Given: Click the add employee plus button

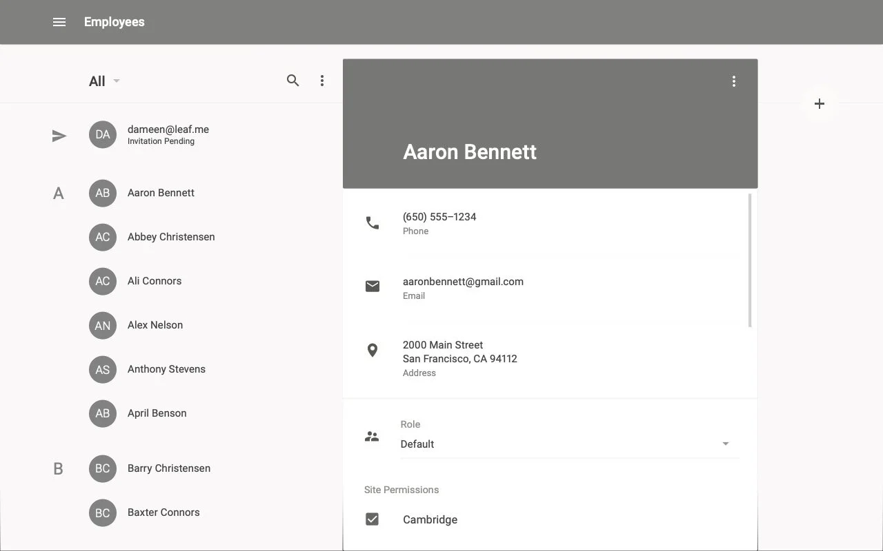Looking at the screenshot, I should pos(819,103).
